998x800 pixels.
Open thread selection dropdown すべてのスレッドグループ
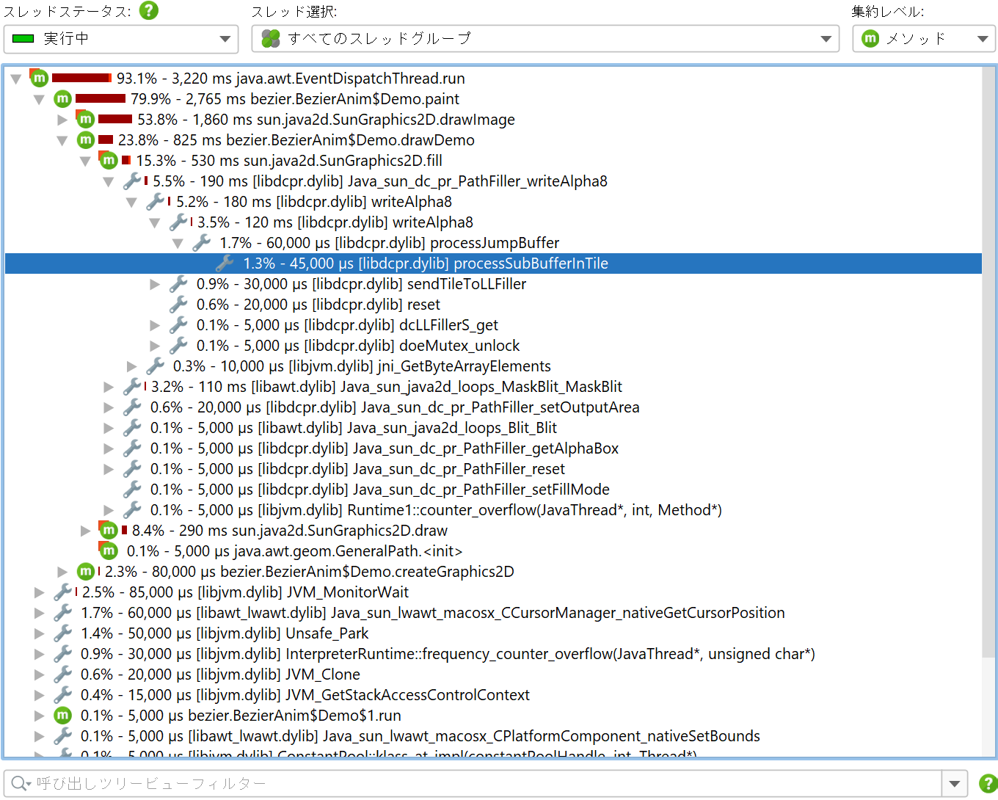[545, 39]
